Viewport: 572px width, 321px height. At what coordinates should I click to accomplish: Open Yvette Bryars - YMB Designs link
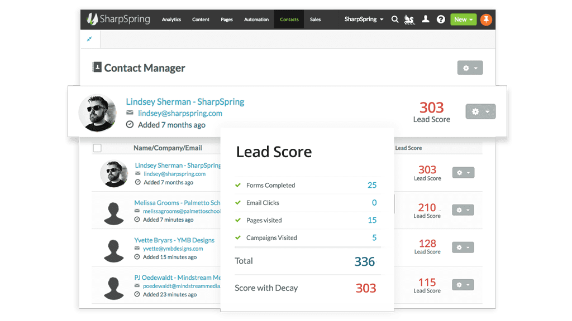[174, 240]
